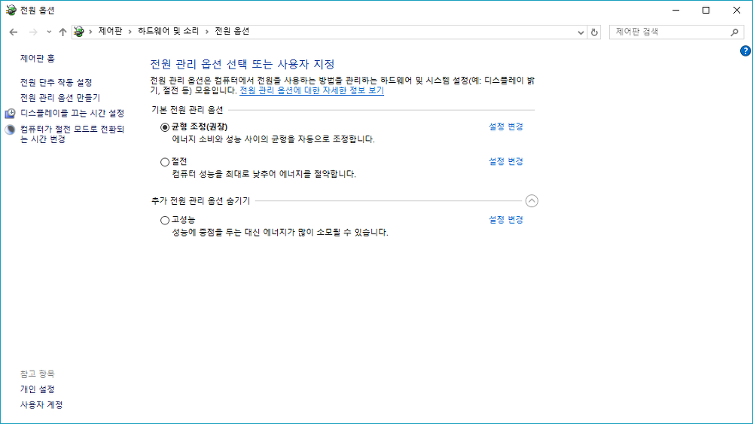Click the up-one-level arrow icon
The width and height of the screenshot is (753, 424).
(62, 32)
